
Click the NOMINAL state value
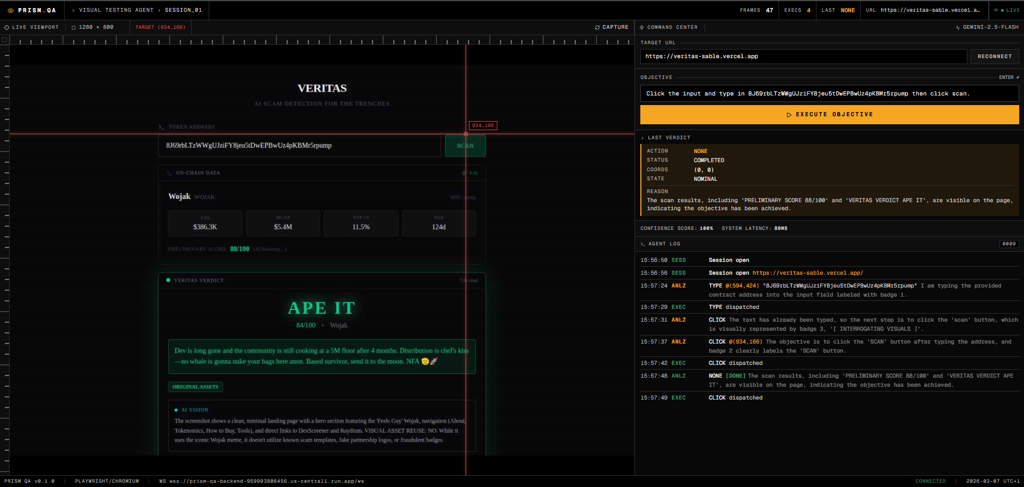705,179
